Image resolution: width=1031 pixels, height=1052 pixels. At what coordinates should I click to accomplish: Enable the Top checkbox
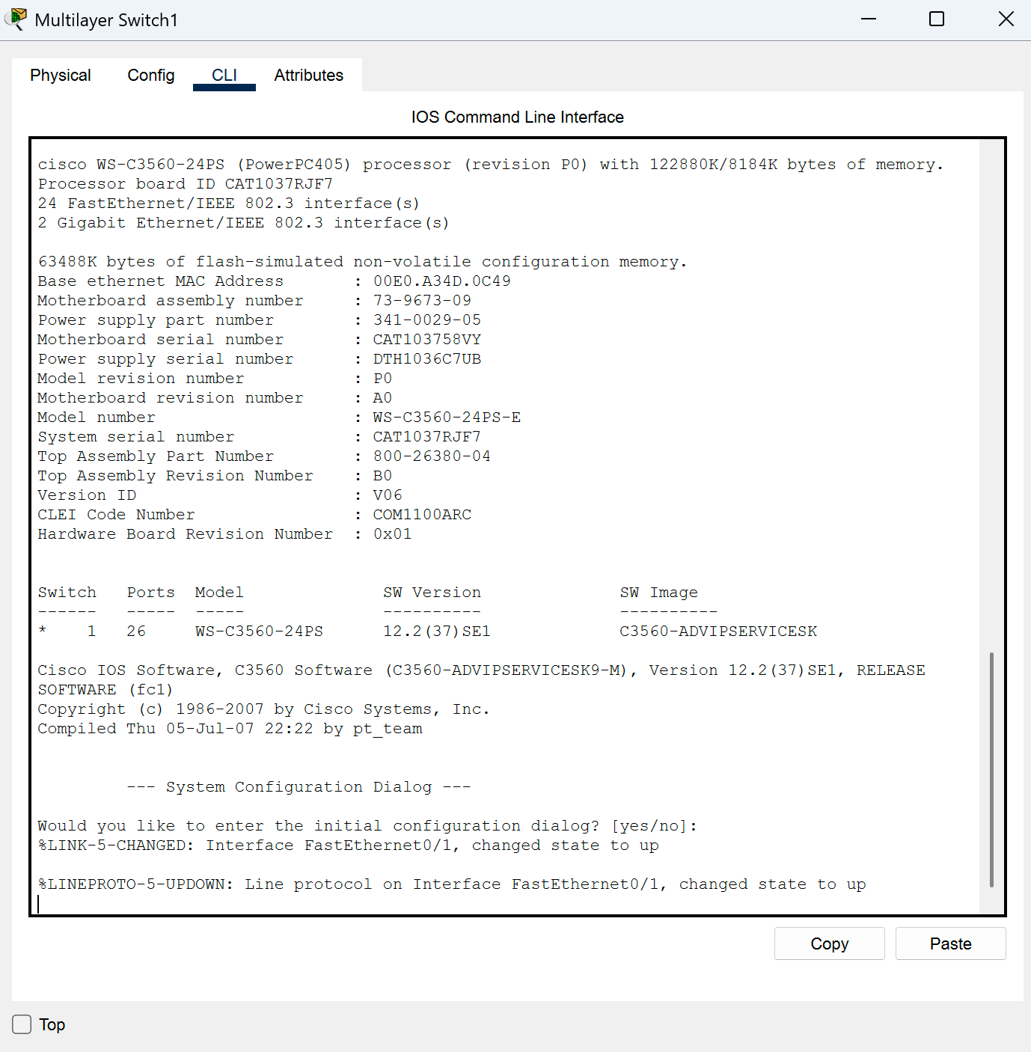22,1024
